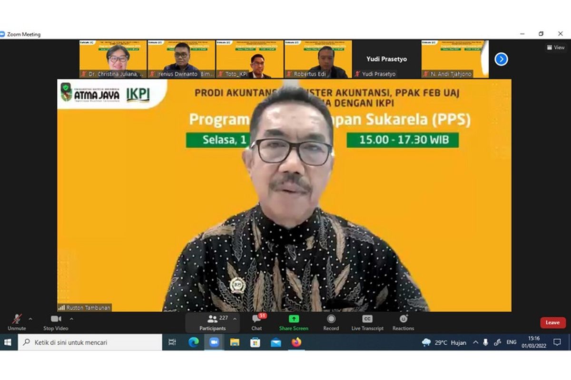Open Microsoft Edge from the taskbar
The image size is (571, 380).
tap(194, 342)
